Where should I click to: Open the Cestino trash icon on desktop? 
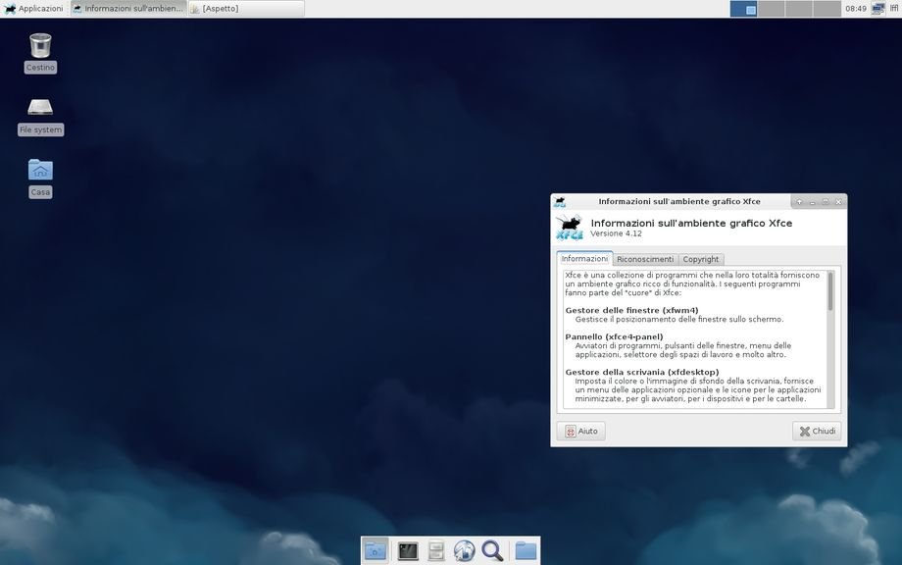tap(40, 46)
